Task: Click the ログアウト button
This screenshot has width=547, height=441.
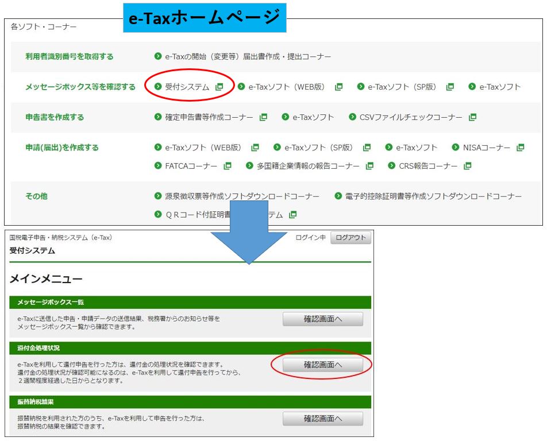Action: [x=350, y=238]
